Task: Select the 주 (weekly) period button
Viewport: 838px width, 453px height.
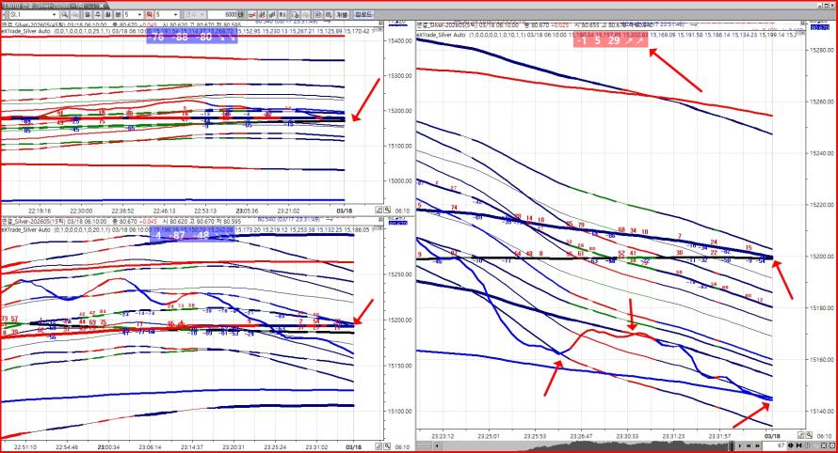Action: (98, 14)
